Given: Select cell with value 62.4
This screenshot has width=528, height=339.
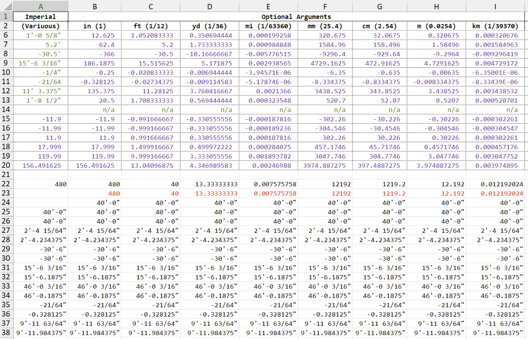Looking at the screenshot, I should (95, 44).
